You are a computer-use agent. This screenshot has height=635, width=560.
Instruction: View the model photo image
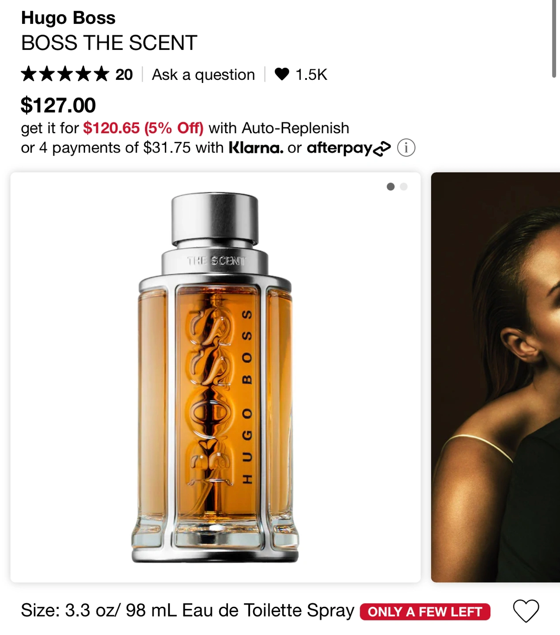(x=496, y=377)
